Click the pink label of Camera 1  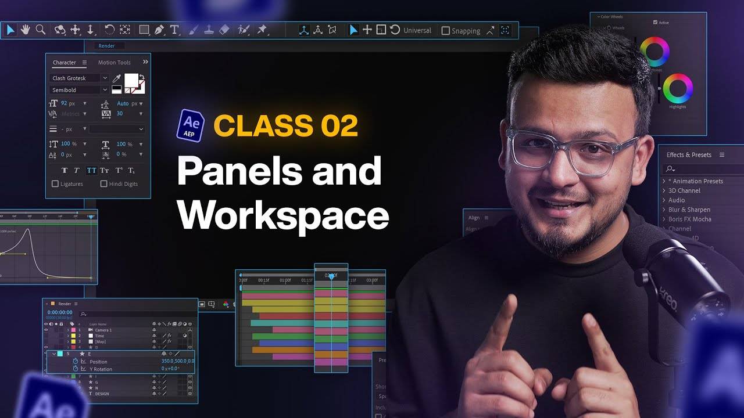[73, 330]
